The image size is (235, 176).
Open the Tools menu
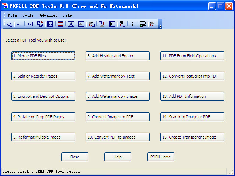pos(28,15)
